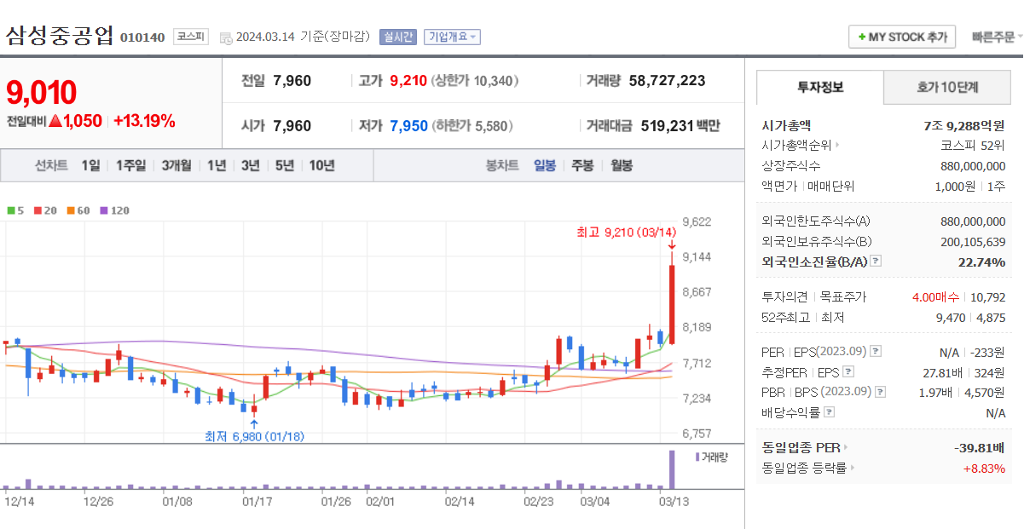
Task: Select the 3년 line chart period
Action: [251, 165]
